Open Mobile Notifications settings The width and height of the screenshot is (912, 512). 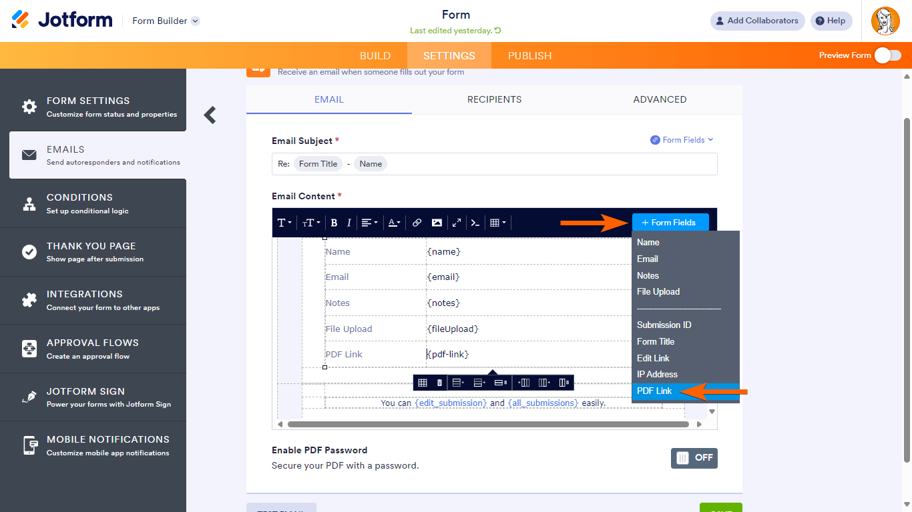tap(93, 445)
